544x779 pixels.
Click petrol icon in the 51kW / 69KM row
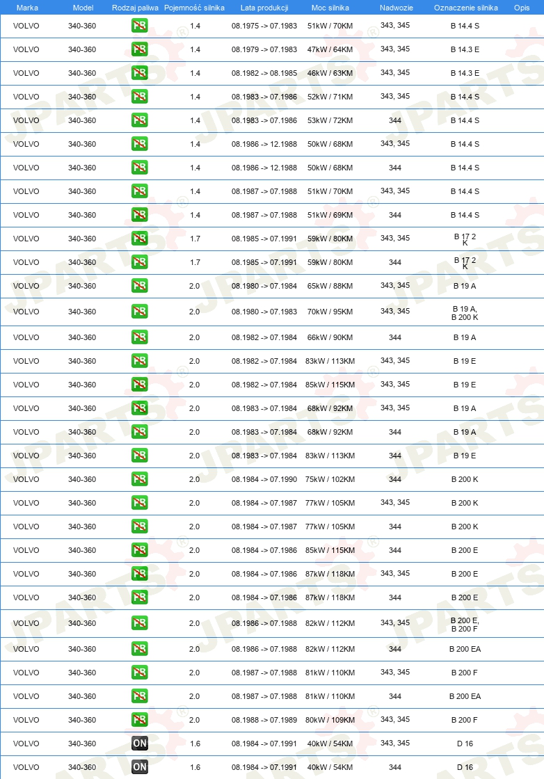click(140, 215)
